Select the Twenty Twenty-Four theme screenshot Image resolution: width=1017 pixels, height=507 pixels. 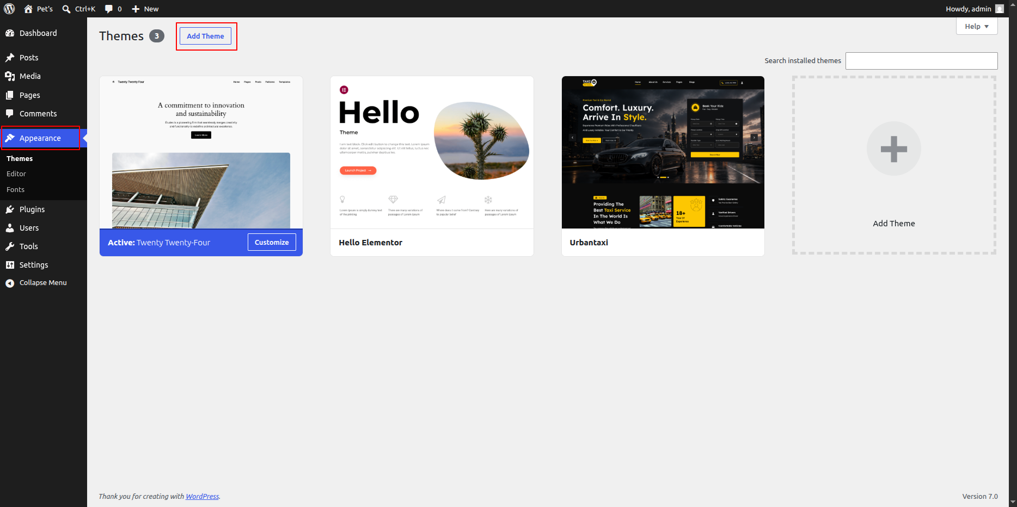click(x=201, y=152)
